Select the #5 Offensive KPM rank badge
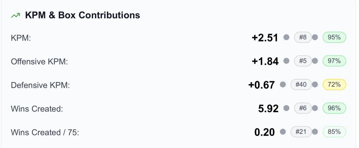The height and width of the screenshot is (148, 359). (x=303, y=61)
